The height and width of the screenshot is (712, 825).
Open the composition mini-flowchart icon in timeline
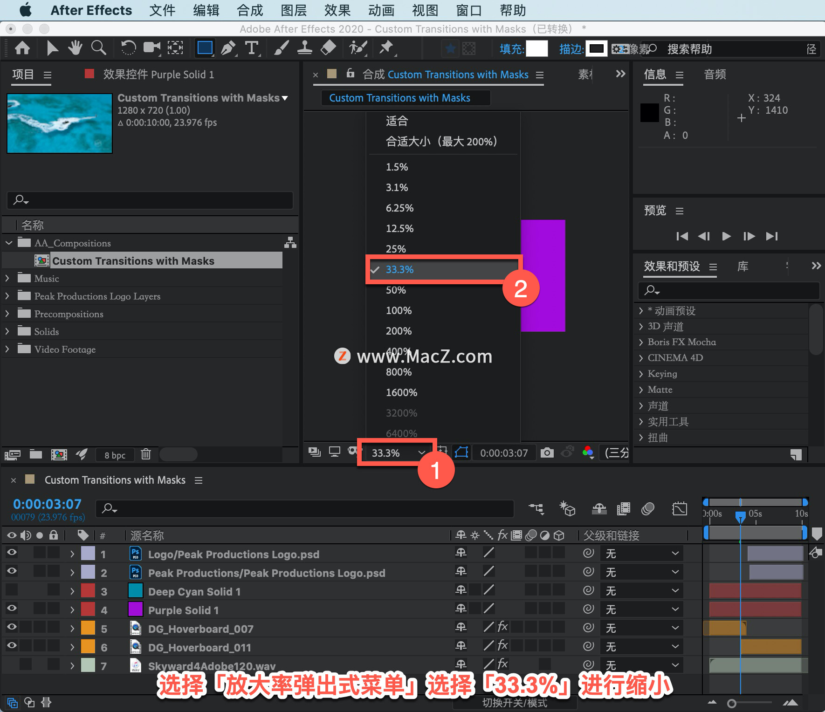(x=536, y=508)
